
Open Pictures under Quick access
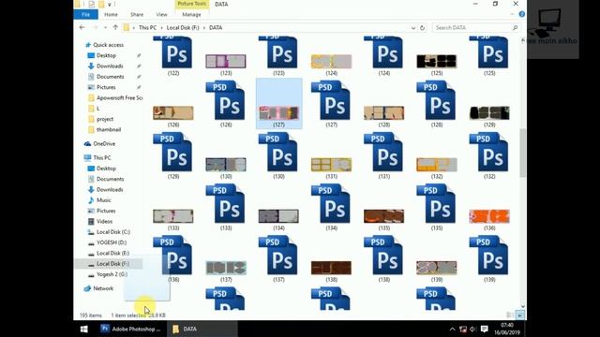[106, 87]
